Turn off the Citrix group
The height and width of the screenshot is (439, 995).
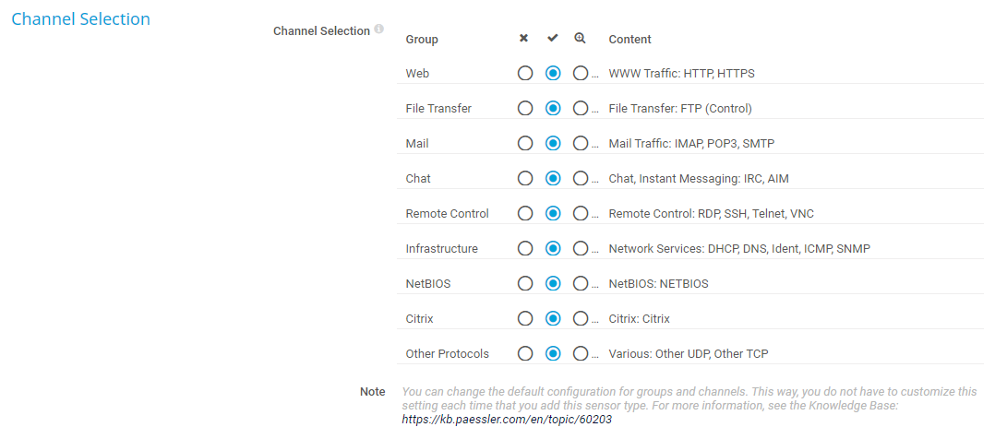pyautogui.click(x=525, y=319)
